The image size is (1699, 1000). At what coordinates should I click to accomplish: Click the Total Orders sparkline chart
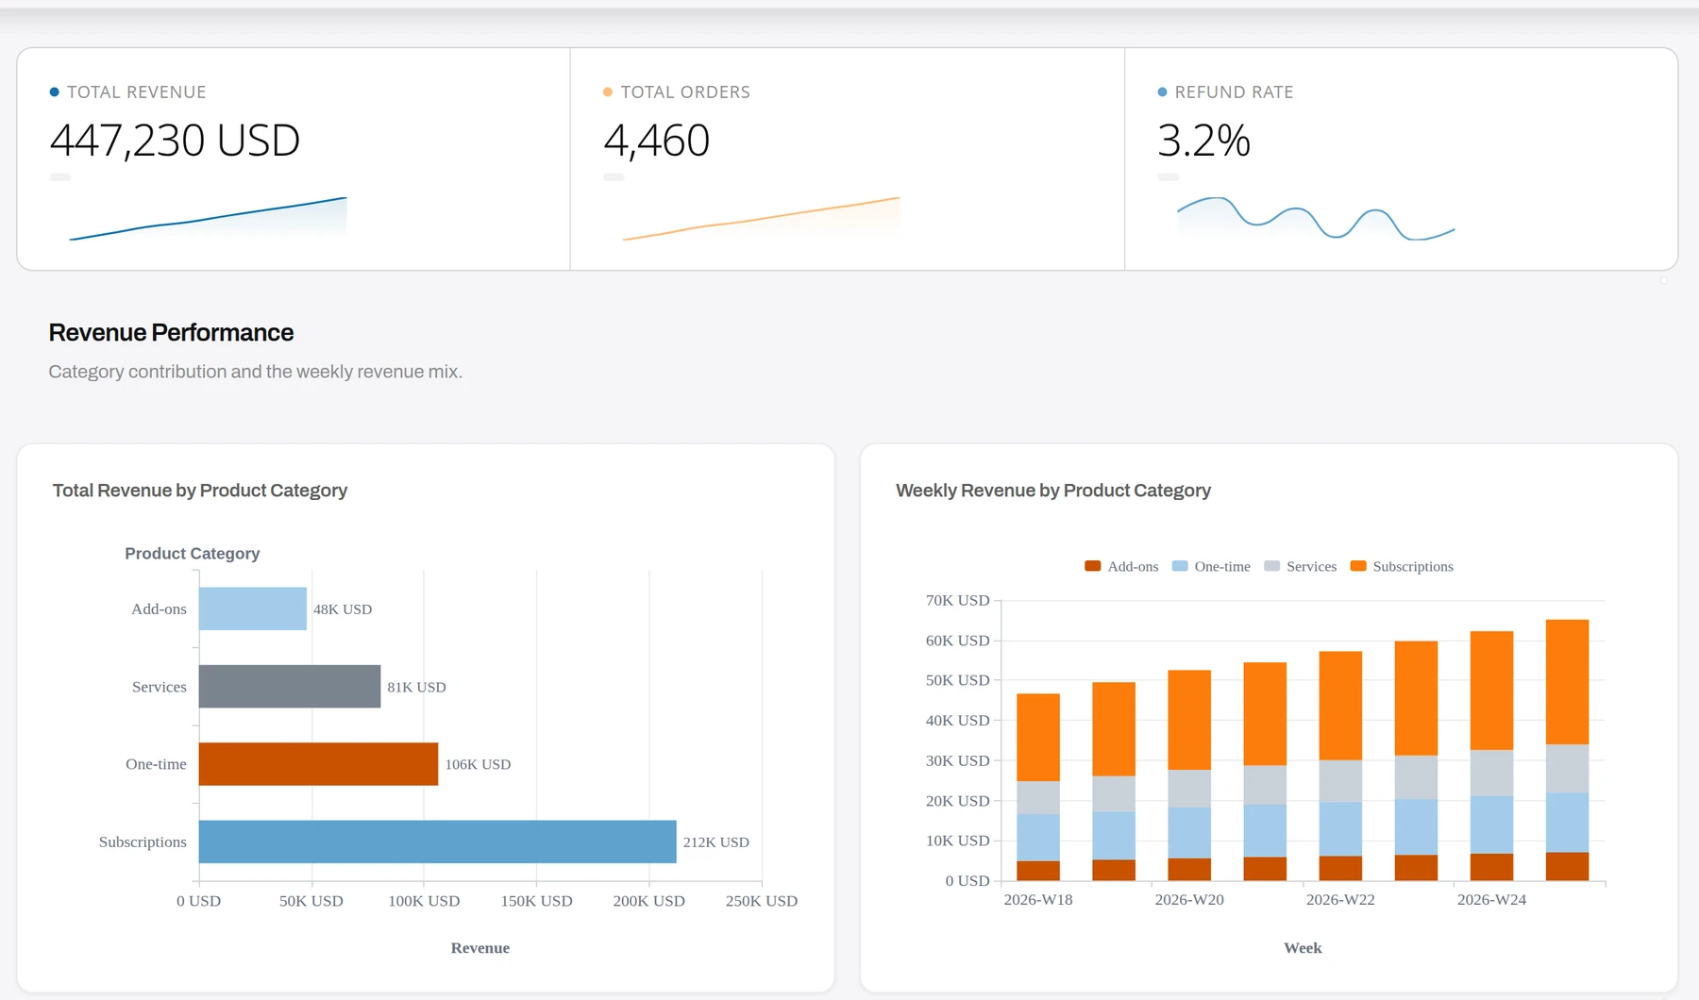click(x=762, y=219)
